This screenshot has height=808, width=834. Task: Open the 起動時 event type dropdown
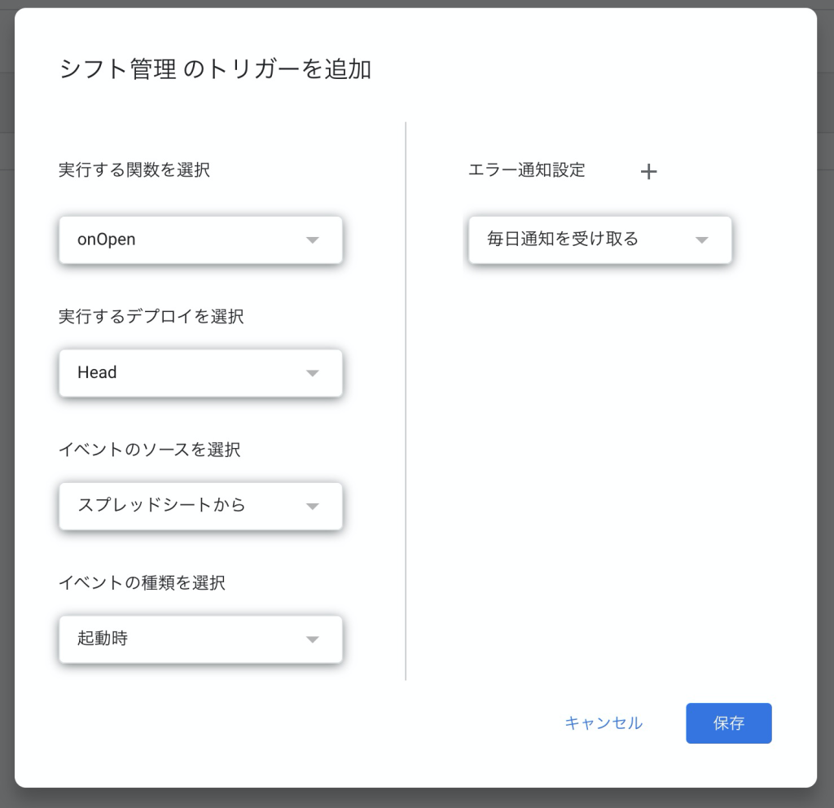tap(200, 639)
